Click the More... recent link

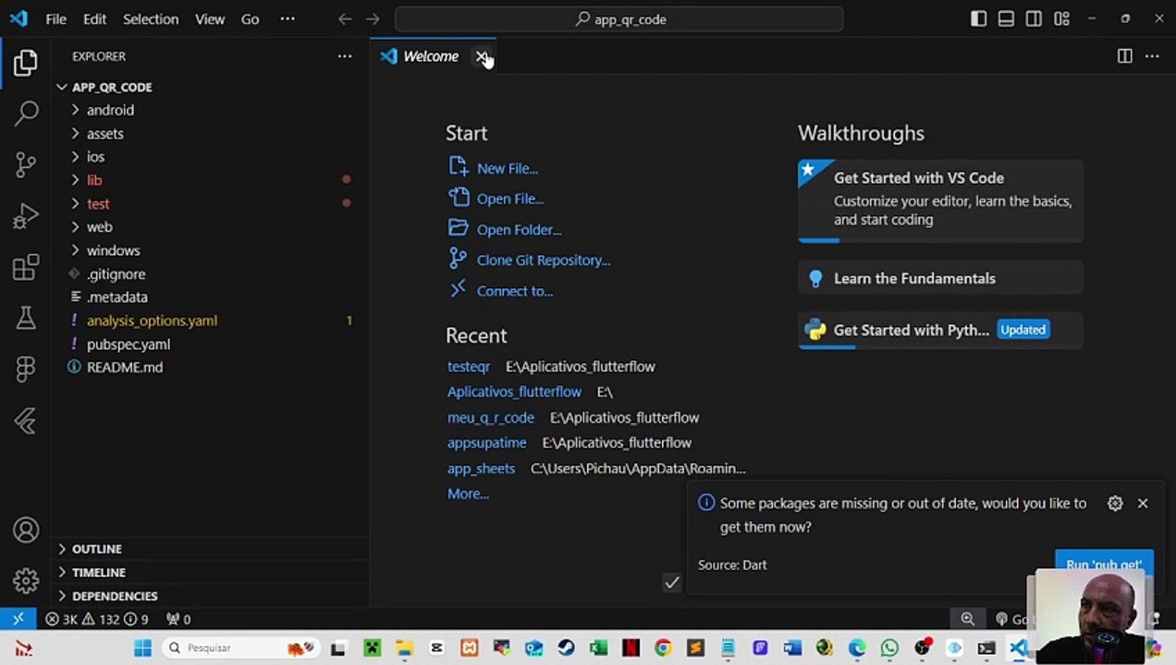(468, 494)
